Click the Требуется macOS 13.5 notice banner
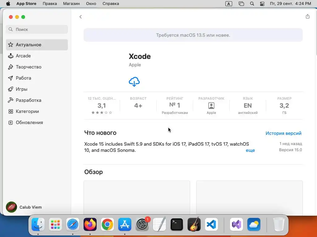Viewport: 317px width, 237px height. tap(193, 35)
